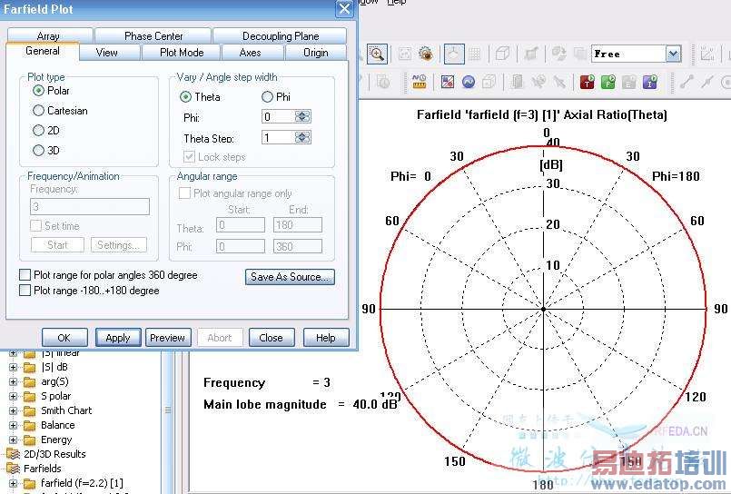This screenshot has width=731, height=494.
Task: Click the Theta Step spinner arrows
Action: coord(302,137)
